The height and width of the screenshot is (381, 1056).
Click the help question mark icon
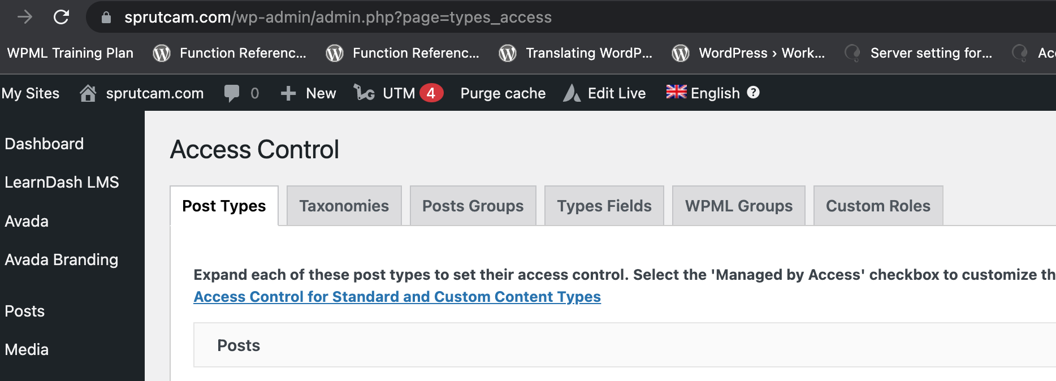pos(753,93)
